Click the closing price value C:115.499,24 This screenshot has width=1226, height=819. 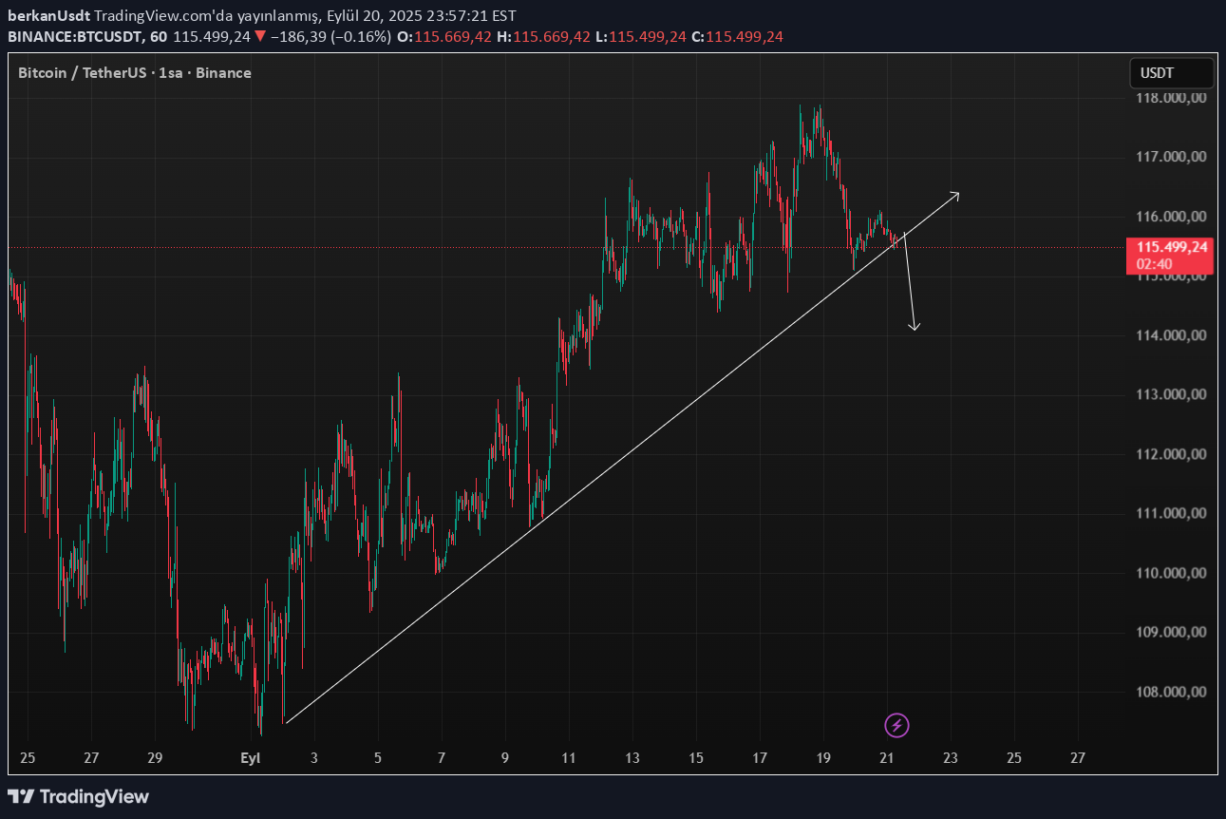click(x=737, y=36)
